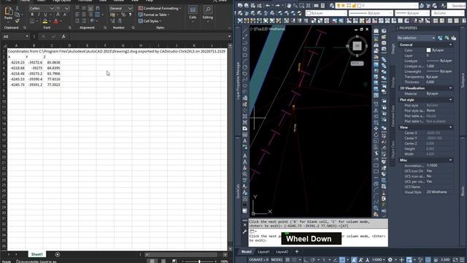Click the red font color button

point(56,21)
